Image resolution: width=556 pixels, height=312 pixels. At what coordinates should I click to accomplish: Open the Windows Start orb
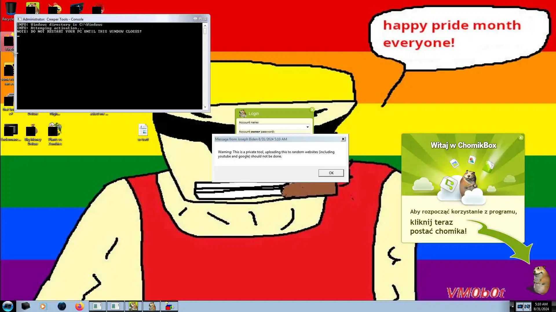(x=8, y=306)
